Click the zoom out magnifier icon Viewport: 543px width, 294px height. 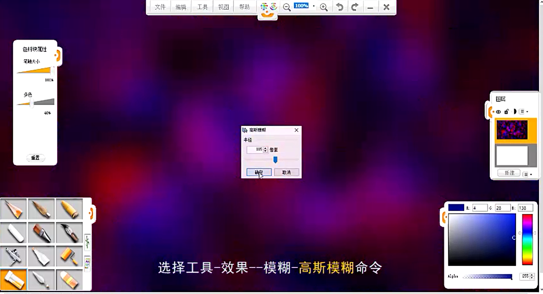tap(287, 7)
